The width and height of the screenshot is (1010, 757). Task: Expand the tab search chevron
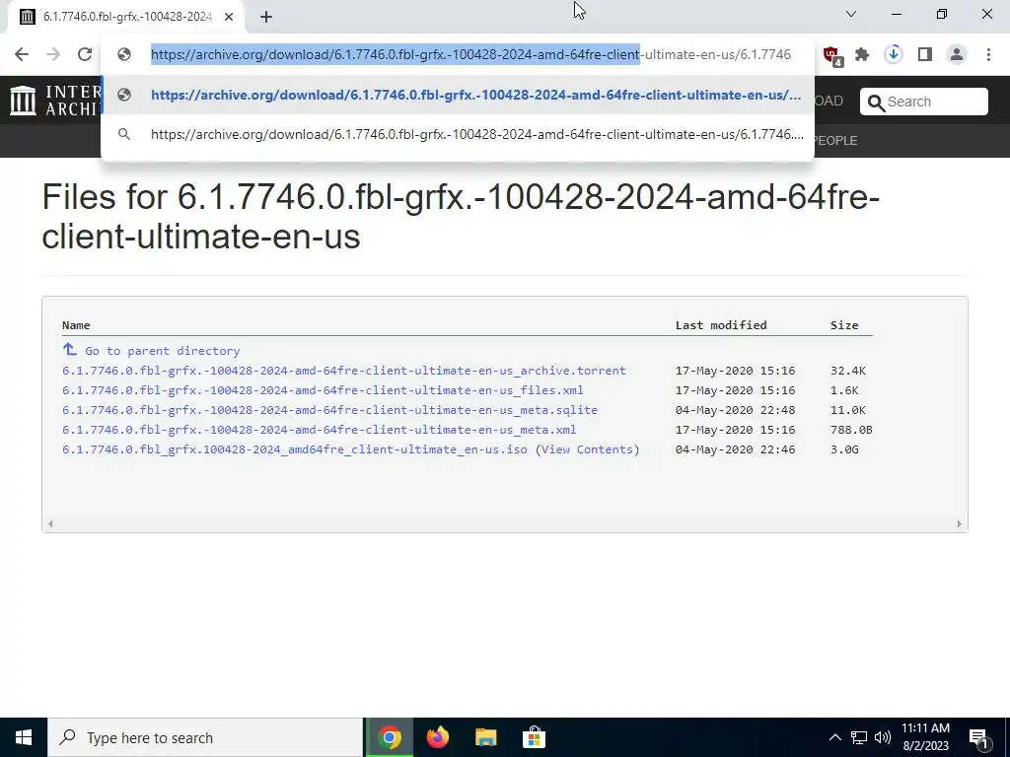(x=851, y=14)
